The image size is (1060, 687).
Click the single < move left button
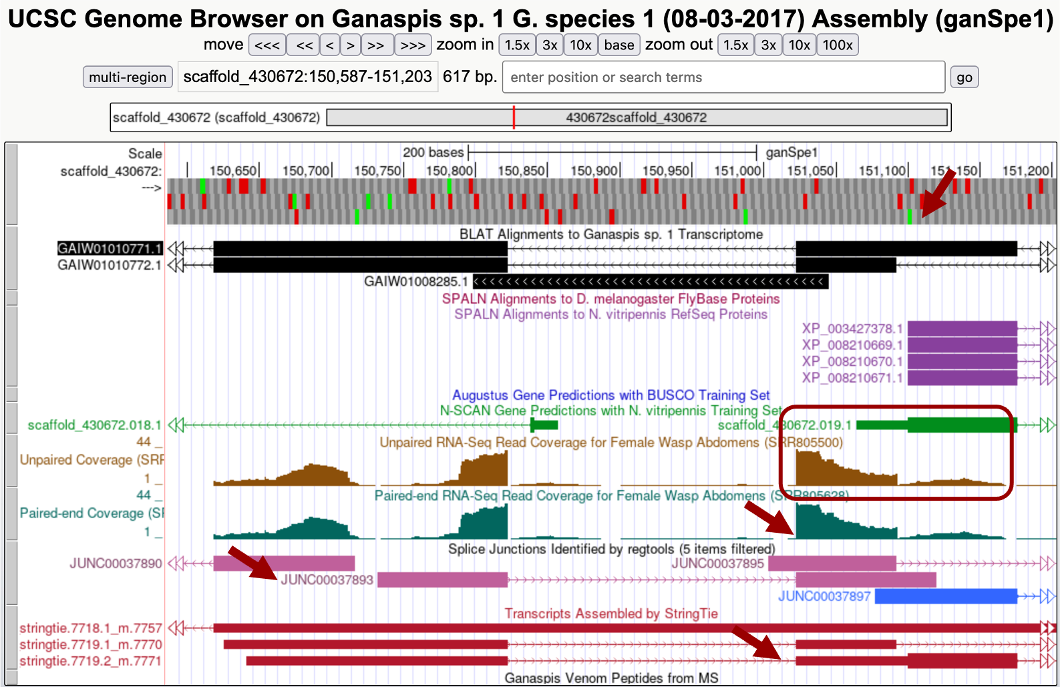click(x=330, y=45)
